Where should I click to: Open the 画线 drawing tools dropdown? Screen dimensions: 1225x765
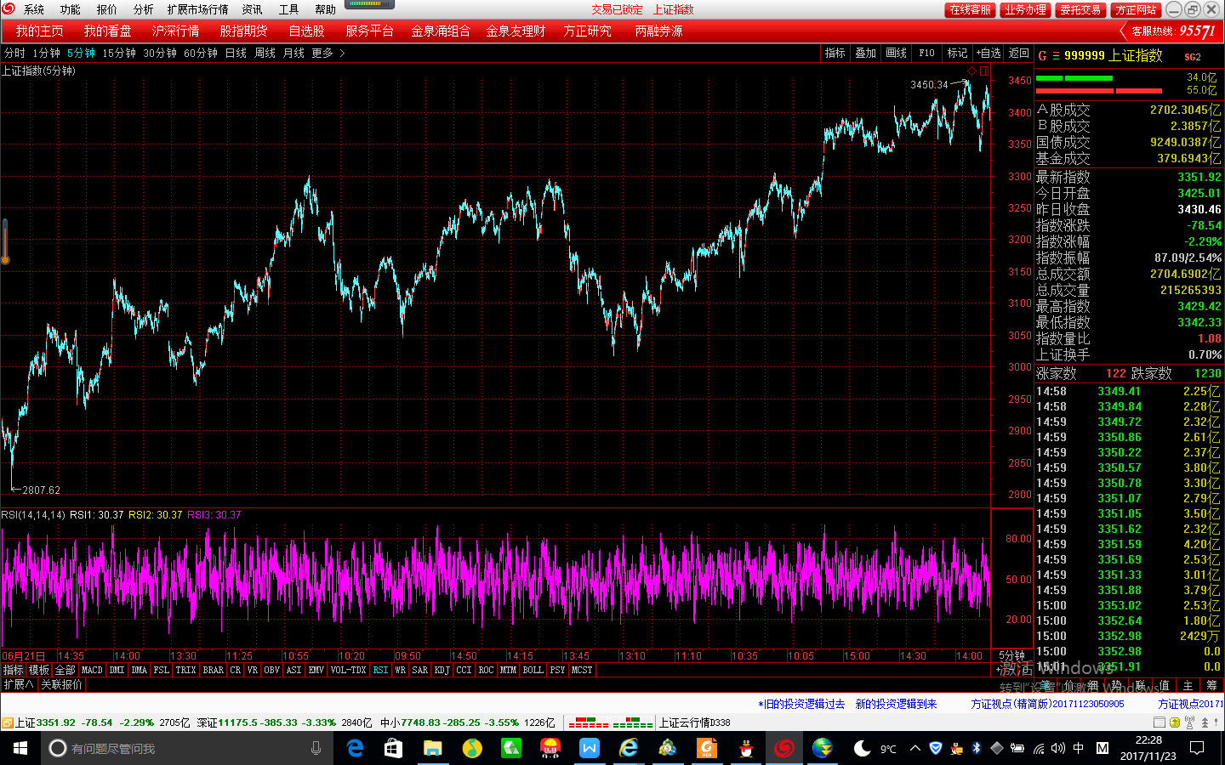click(896, 53)
